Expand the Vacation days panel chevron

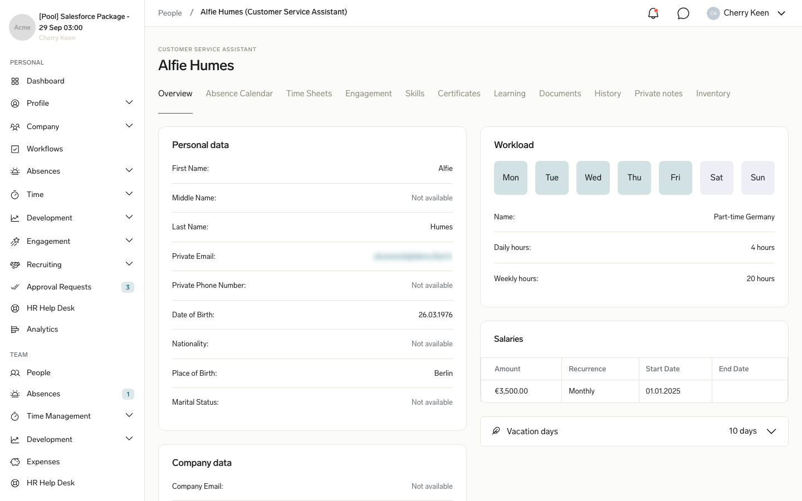(771, 431)
